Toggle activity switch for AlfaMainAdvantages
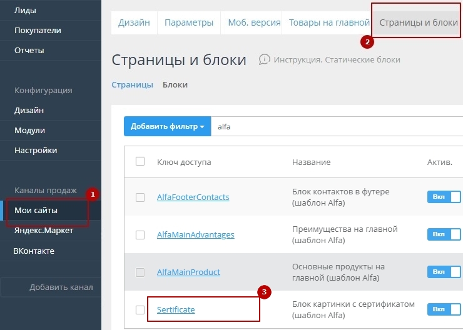The width and height of the screenshot is (463, 330). [444, 234]
